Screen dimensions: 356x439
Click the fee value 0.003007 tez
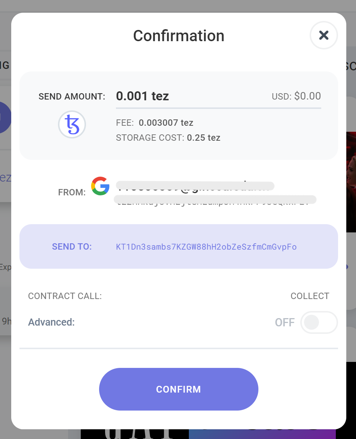tap(166, 123)
